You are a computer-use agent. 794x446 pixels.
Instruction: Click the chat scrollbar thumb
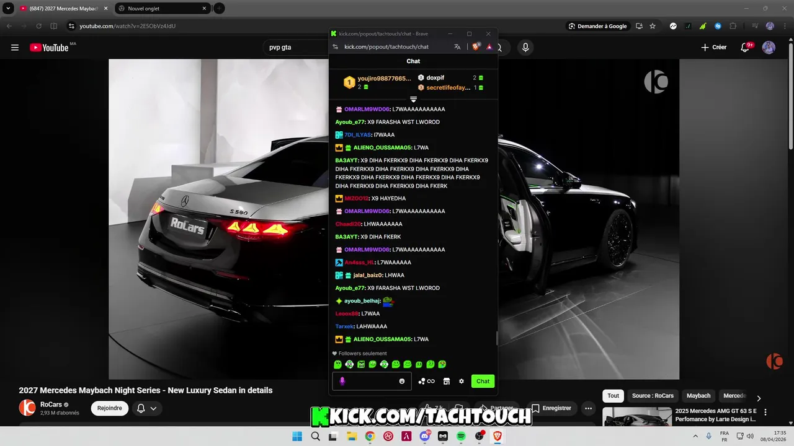click(496, 338)
